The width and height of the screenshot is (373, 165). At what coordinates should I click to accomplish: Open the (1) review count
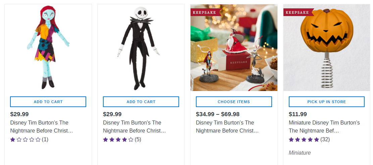click(45, 140)
